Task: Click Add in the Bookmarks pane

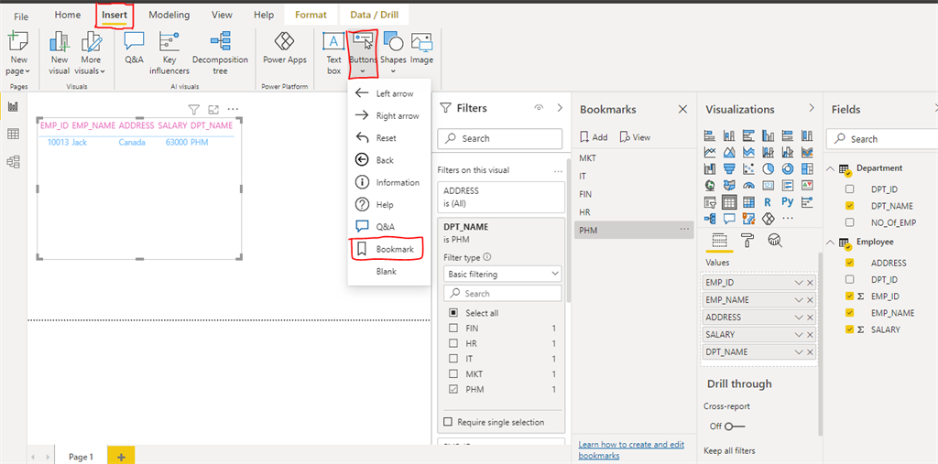Action: (x=594, y=137)
